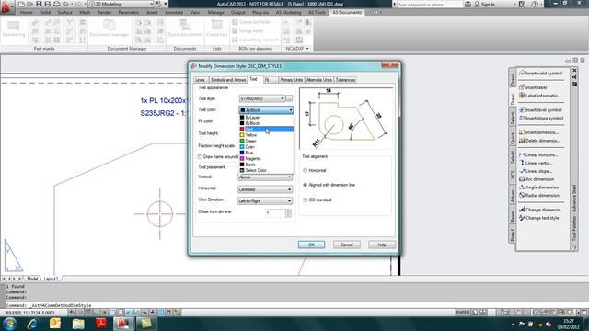Open the Windows Start menu
This screenshot has height=331, width=589.
point(9,324)
